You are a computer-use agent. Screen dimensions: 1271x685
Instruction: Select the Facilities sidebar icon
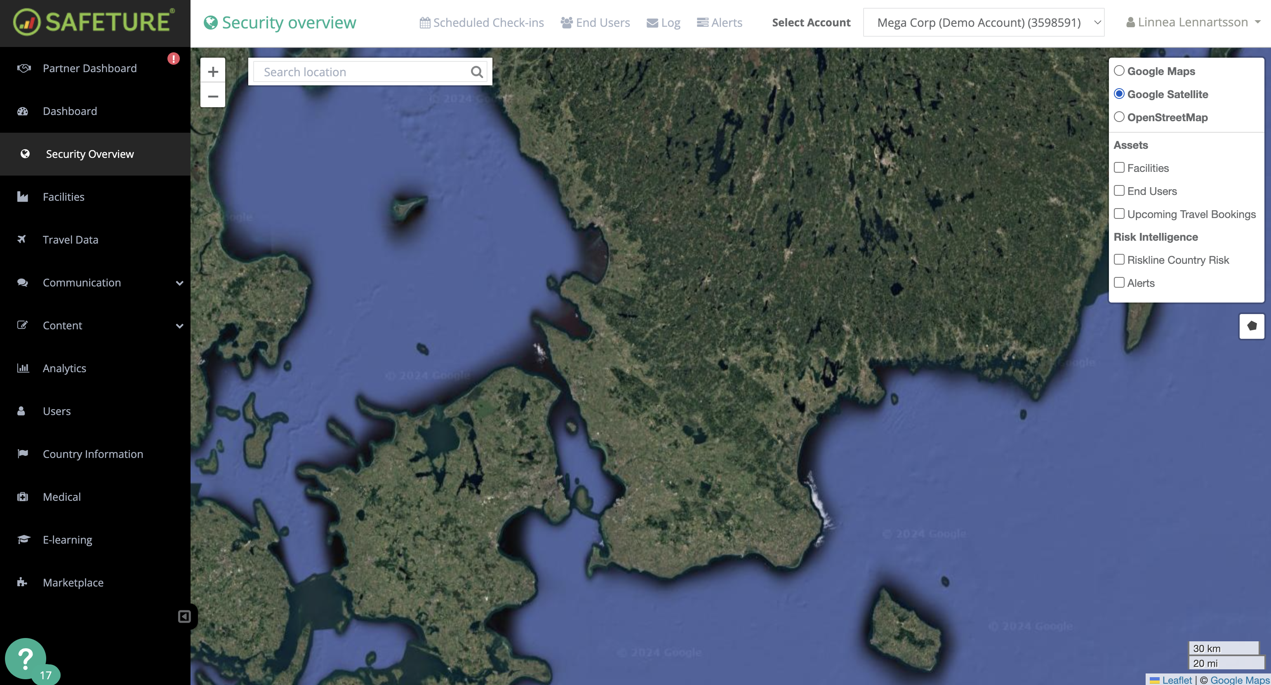[23, 196]
